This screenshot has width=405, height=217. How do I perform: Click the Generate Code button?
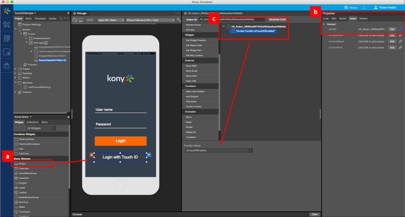coord(277,19)
